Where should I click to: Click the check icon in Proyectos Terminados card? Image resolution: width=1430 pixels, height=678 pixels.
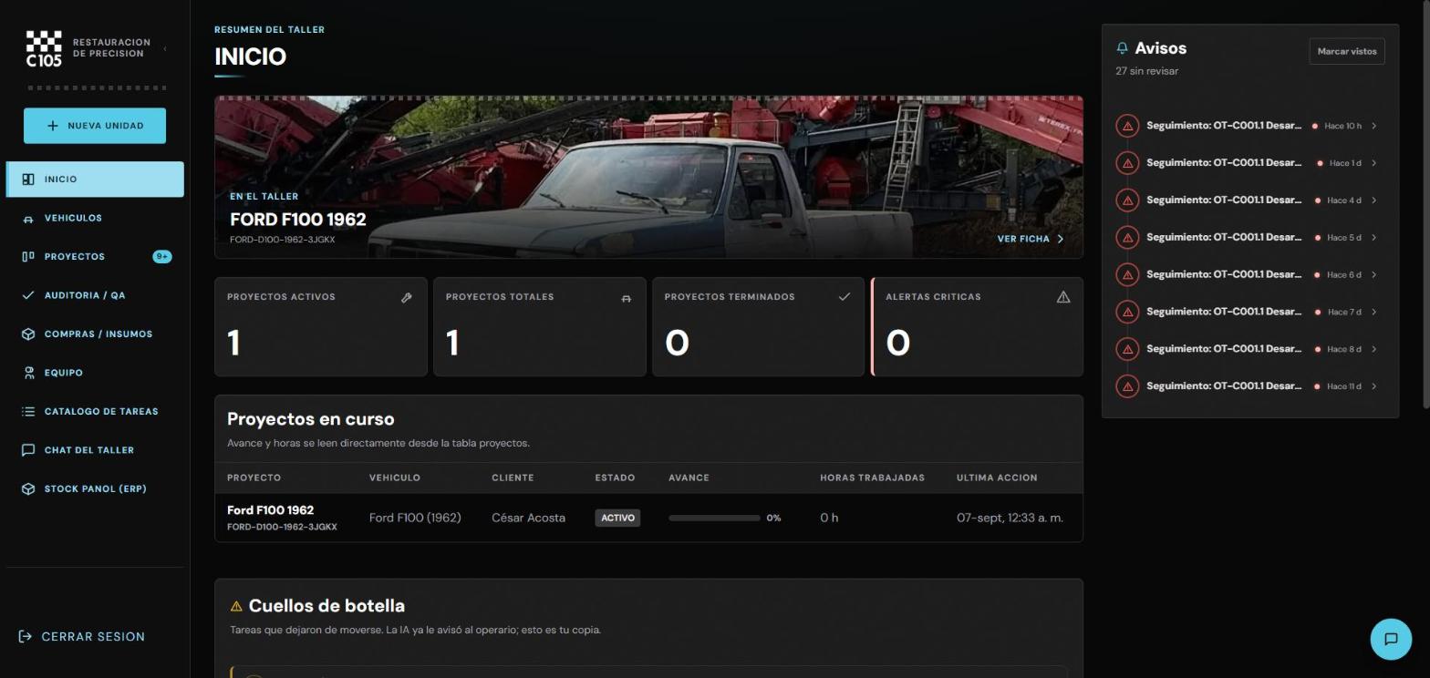pyautogui.click(x=845, y=297)
